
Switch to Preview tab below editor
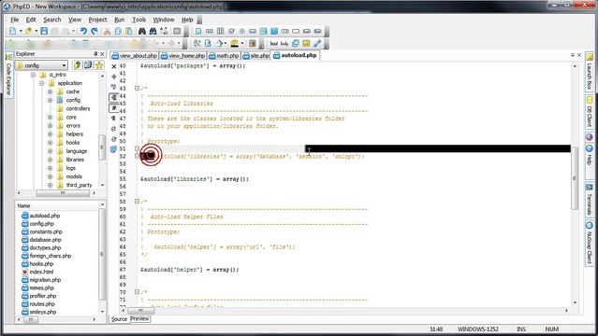(x=140, y=319)
